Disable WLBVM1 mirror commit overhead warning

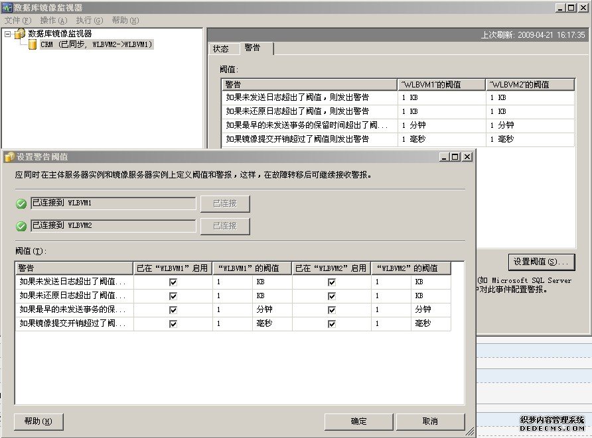tap(173, 324)
